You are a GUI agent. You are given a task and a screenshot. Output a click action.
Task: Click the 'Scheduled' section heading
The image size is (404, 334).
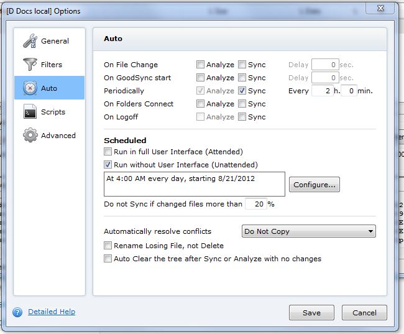(125, 141)
